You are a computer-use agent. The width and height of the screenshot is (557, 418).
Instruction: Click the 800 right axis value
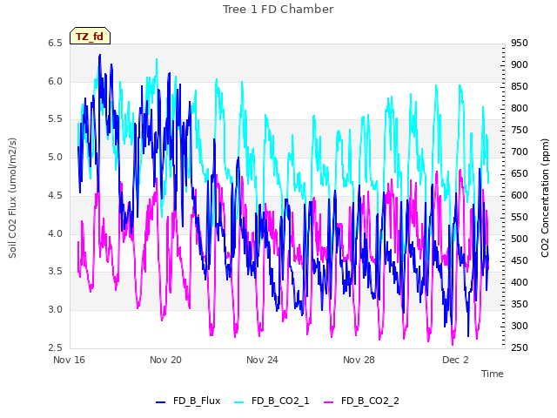520,108
